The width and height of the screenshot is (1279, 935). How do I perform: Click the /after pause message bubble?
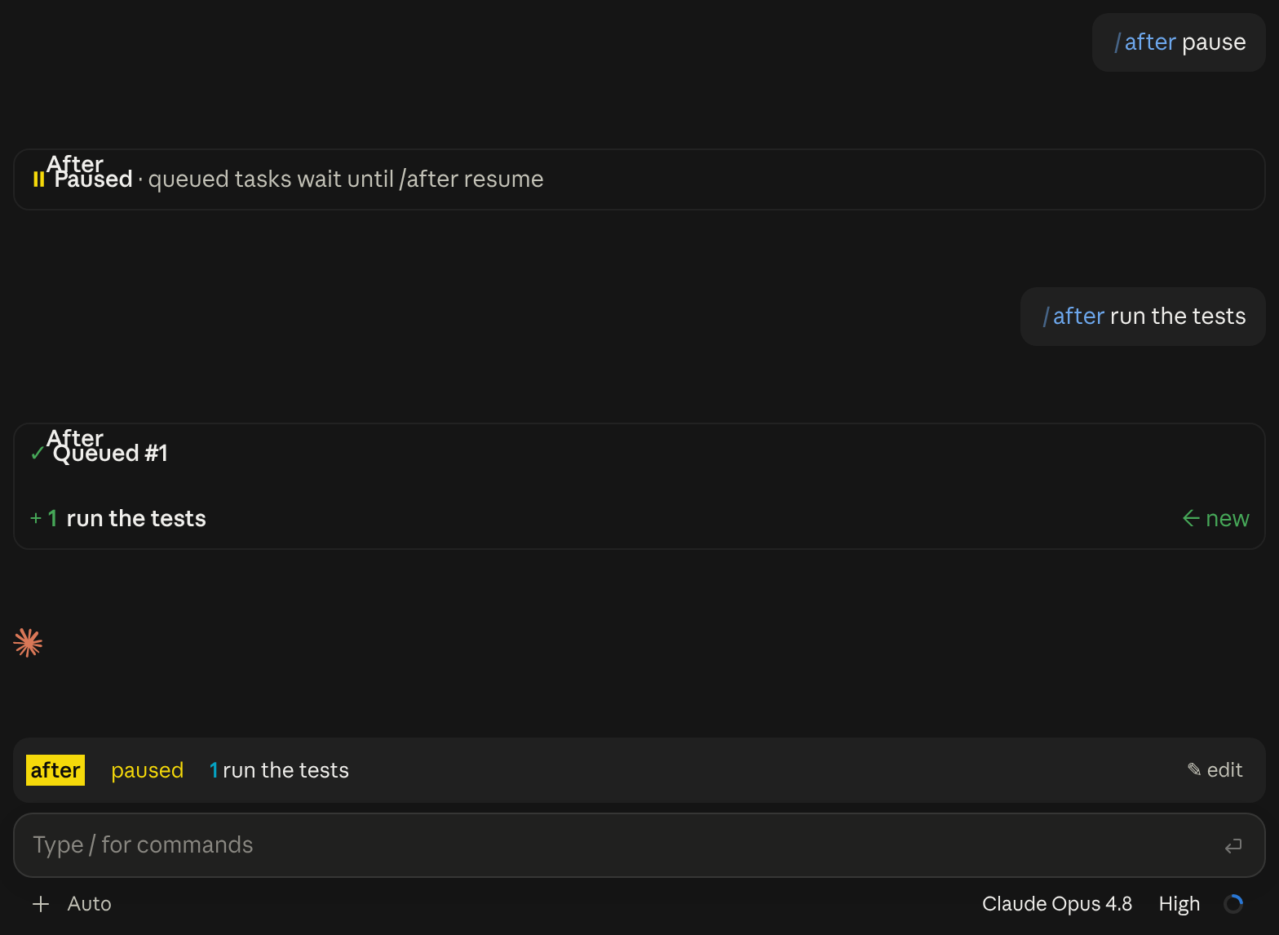click(1179, 42)
